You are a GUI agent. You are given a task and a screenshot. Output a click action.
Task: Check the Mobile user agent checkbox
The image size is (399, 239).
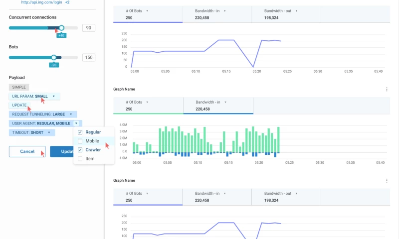coord(80,141)
